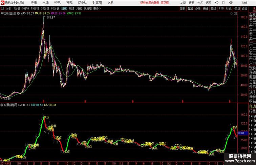Switch to the 5分钟 period tab
Viewport: 256px width, 165px height.
pos(25,8)
